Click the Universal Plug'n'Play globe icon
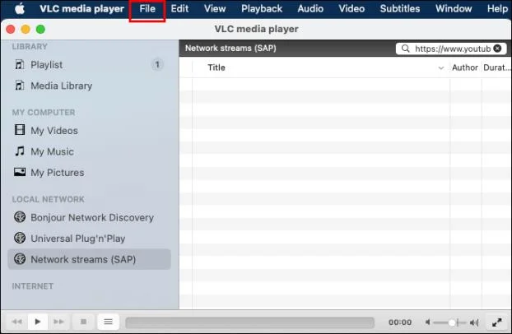512x334 pixels. coord(20,238)
